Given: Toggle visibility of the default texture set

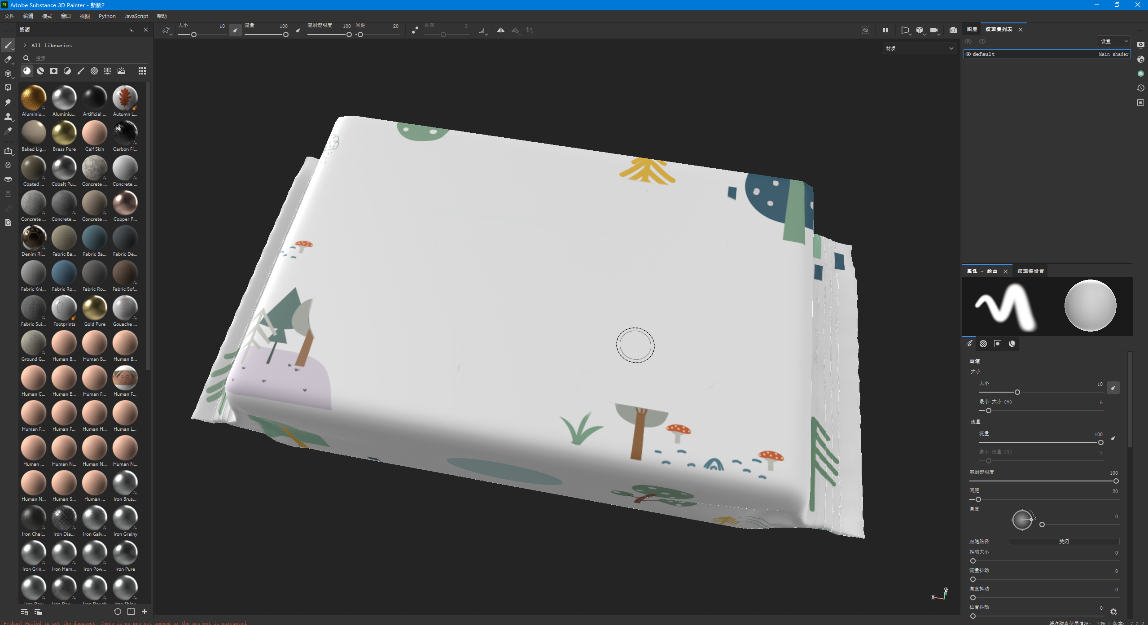Looking at the screenshot, I should click(968, 54).
